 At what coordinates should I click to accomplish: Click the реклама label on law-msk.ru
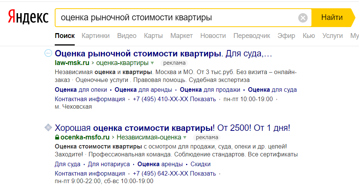click(x=174, y=63)
